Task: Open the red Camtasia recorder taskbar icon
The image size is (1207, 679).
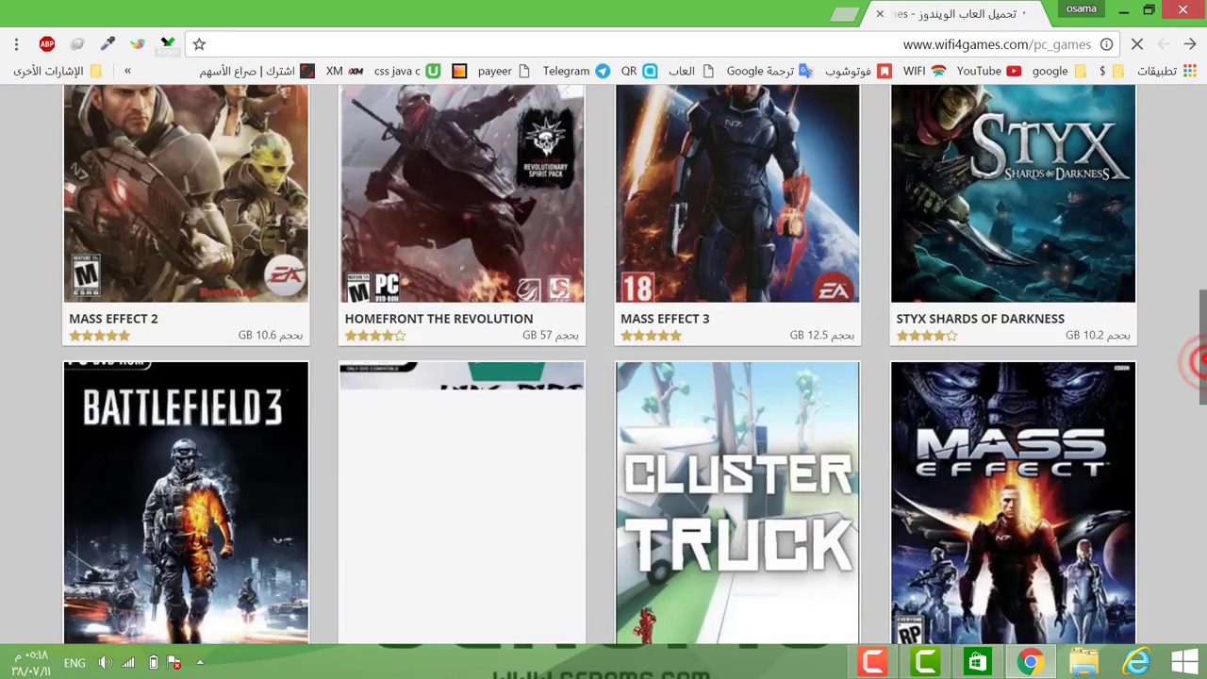Action: (872, 662)
